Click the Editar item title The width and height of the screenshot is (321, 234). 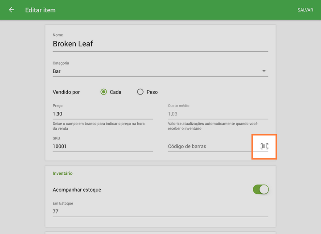(x=41, y=10)
